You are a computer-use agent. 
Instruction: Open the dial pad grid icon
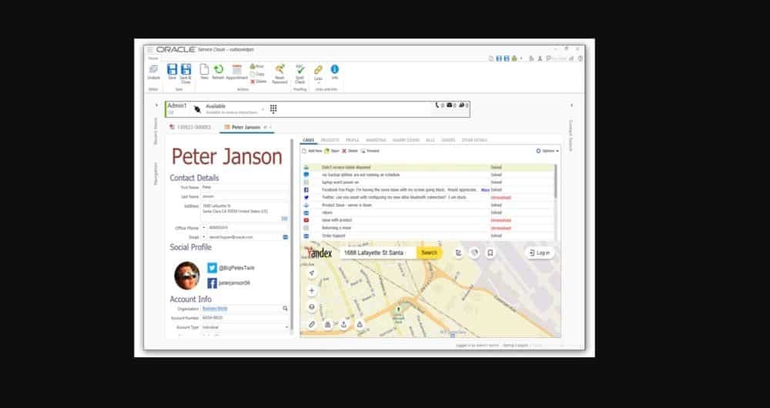coord(273,109)
